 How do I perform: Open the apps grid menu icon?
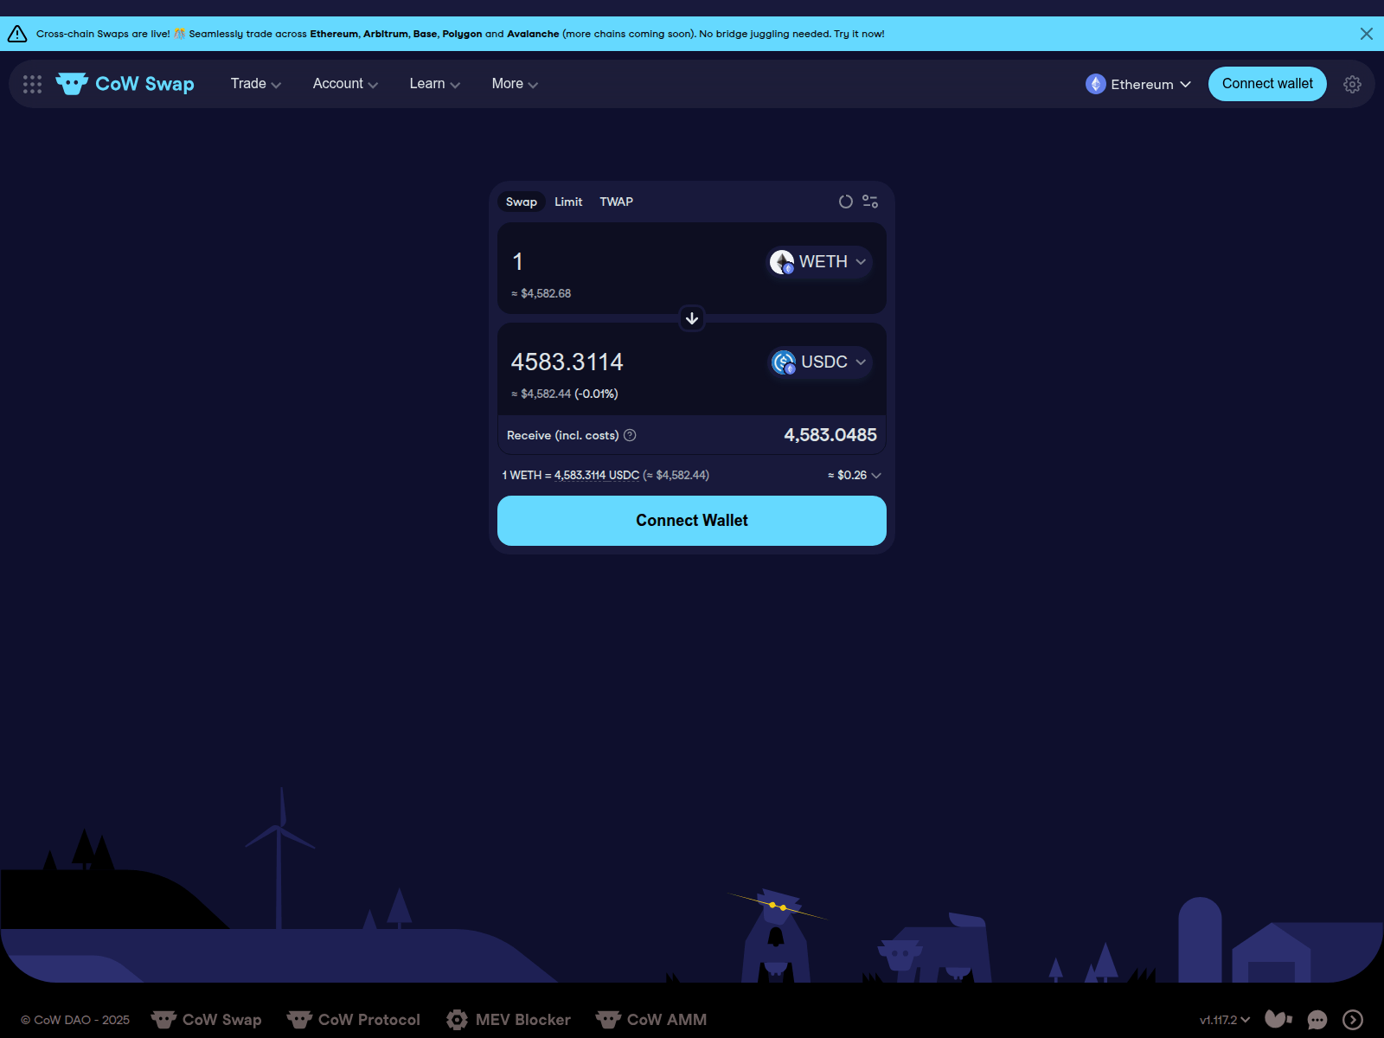point(32,84)
